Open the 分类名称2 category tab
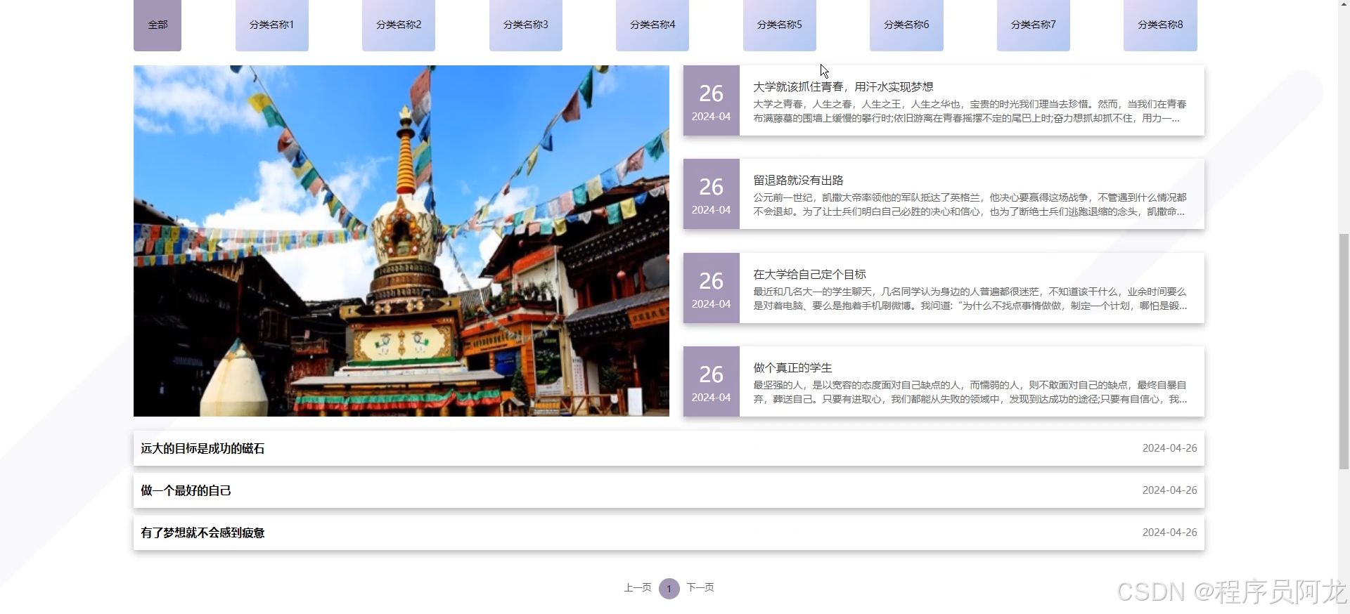The height and width of the screenshot is (614, 1350). pos(399,25)
